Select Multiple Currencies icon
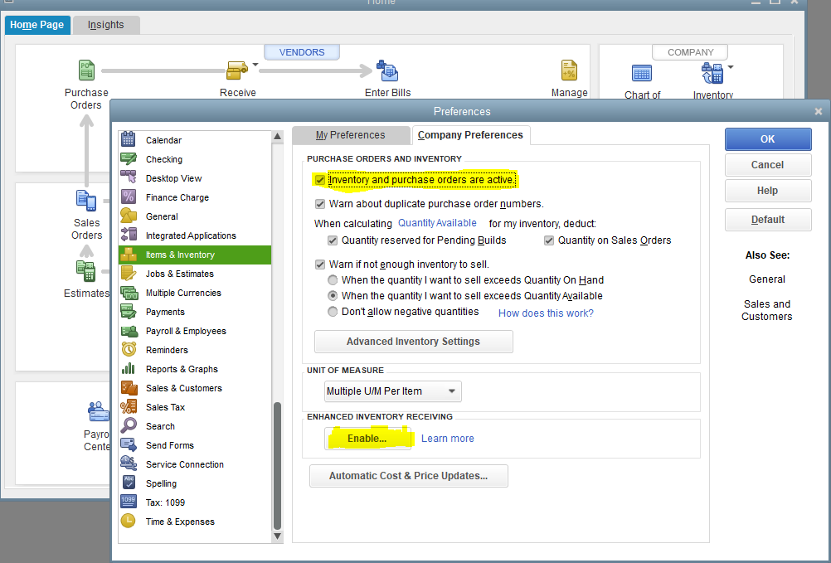 [x=129, y=293]
